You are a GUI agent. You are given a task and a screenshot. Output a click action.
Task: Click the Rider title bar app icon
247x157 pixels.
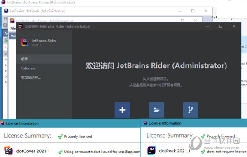point(21,26)
